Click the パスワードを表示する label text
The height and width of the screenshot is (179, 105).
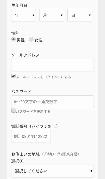33,112
